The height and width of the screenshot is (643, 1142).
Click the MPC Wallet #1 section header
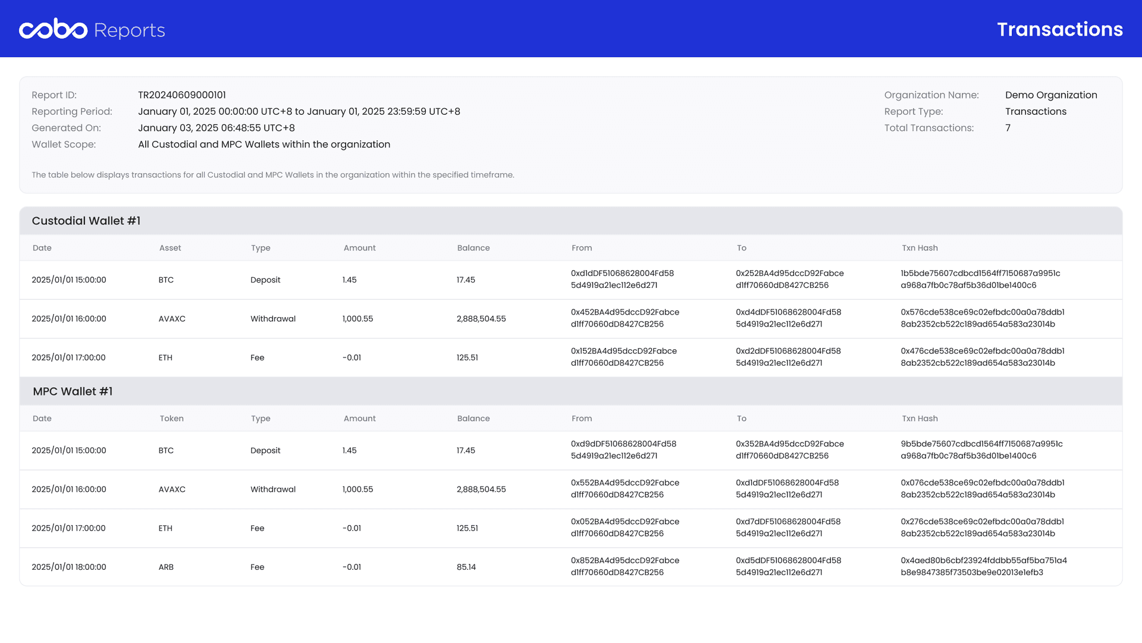(73, 391)
